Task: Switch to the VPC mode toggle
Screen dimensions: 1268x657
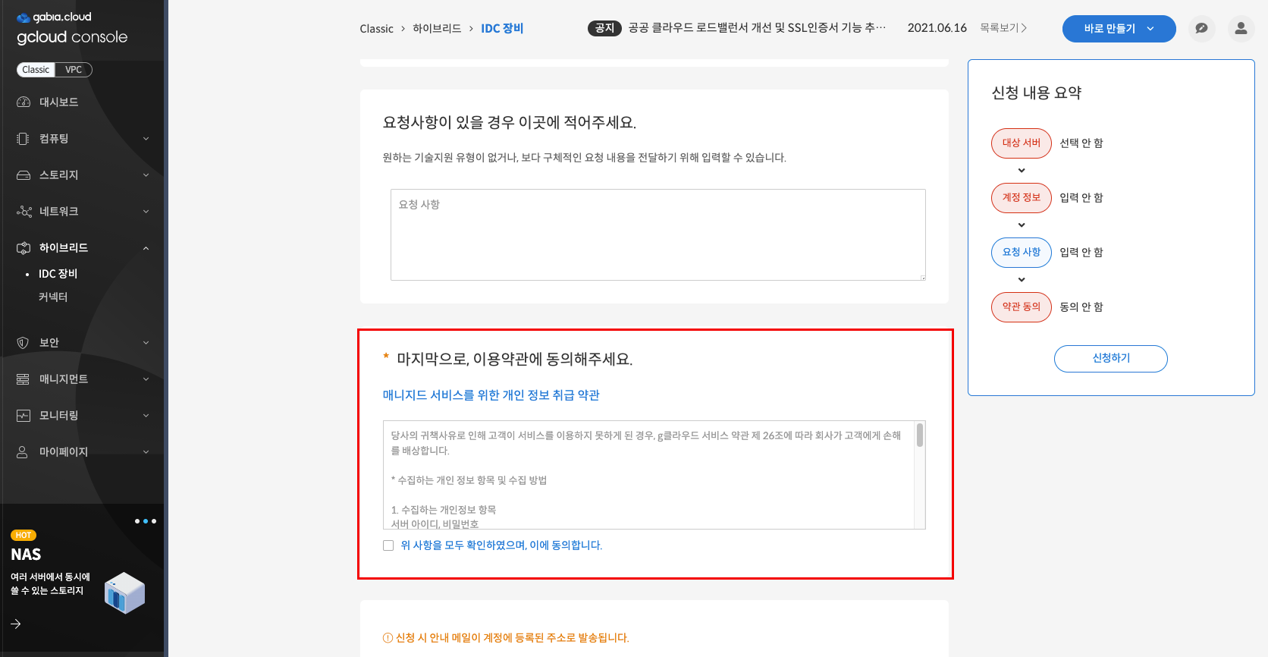Action: [x=74, y=70]
